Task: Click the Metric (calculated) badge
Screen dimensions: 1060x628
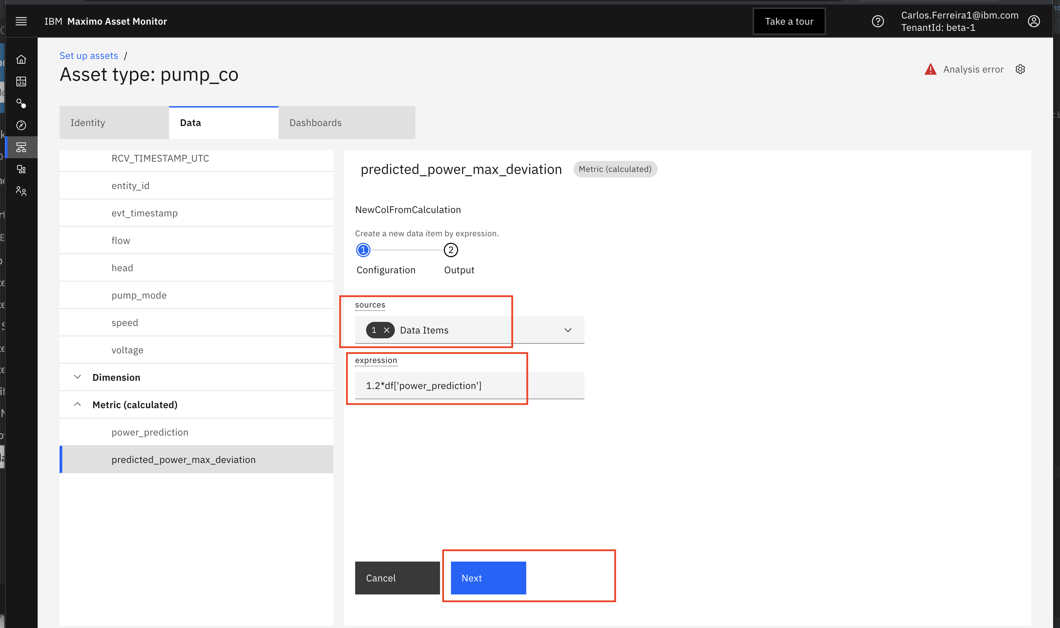Action: click(615, 169)
